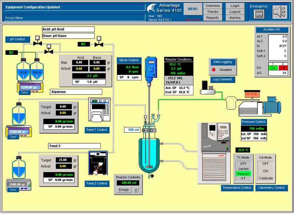This screenshot has width=294, height=214.
Task: Tare the Aqueous feed balance
Action: click(13, 137)
